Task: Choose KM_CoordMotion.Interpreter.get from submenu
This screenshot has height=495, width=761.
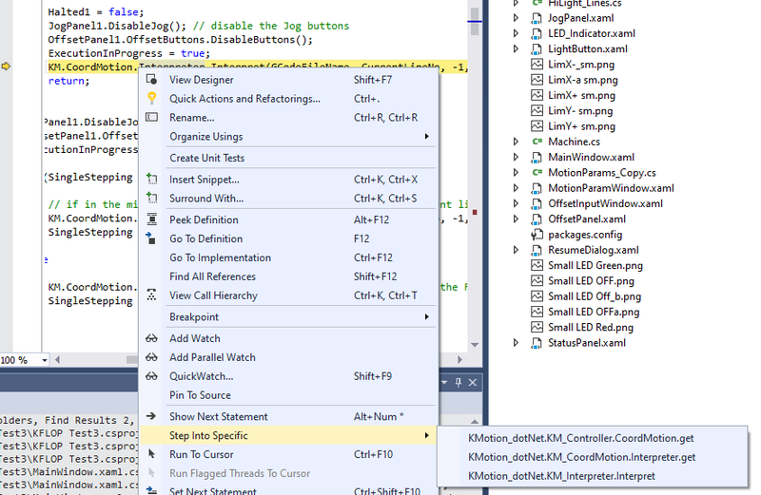Action: point(581,457)
